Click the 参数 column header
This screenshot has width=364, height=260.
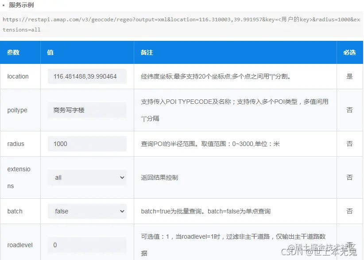(13, 52)
